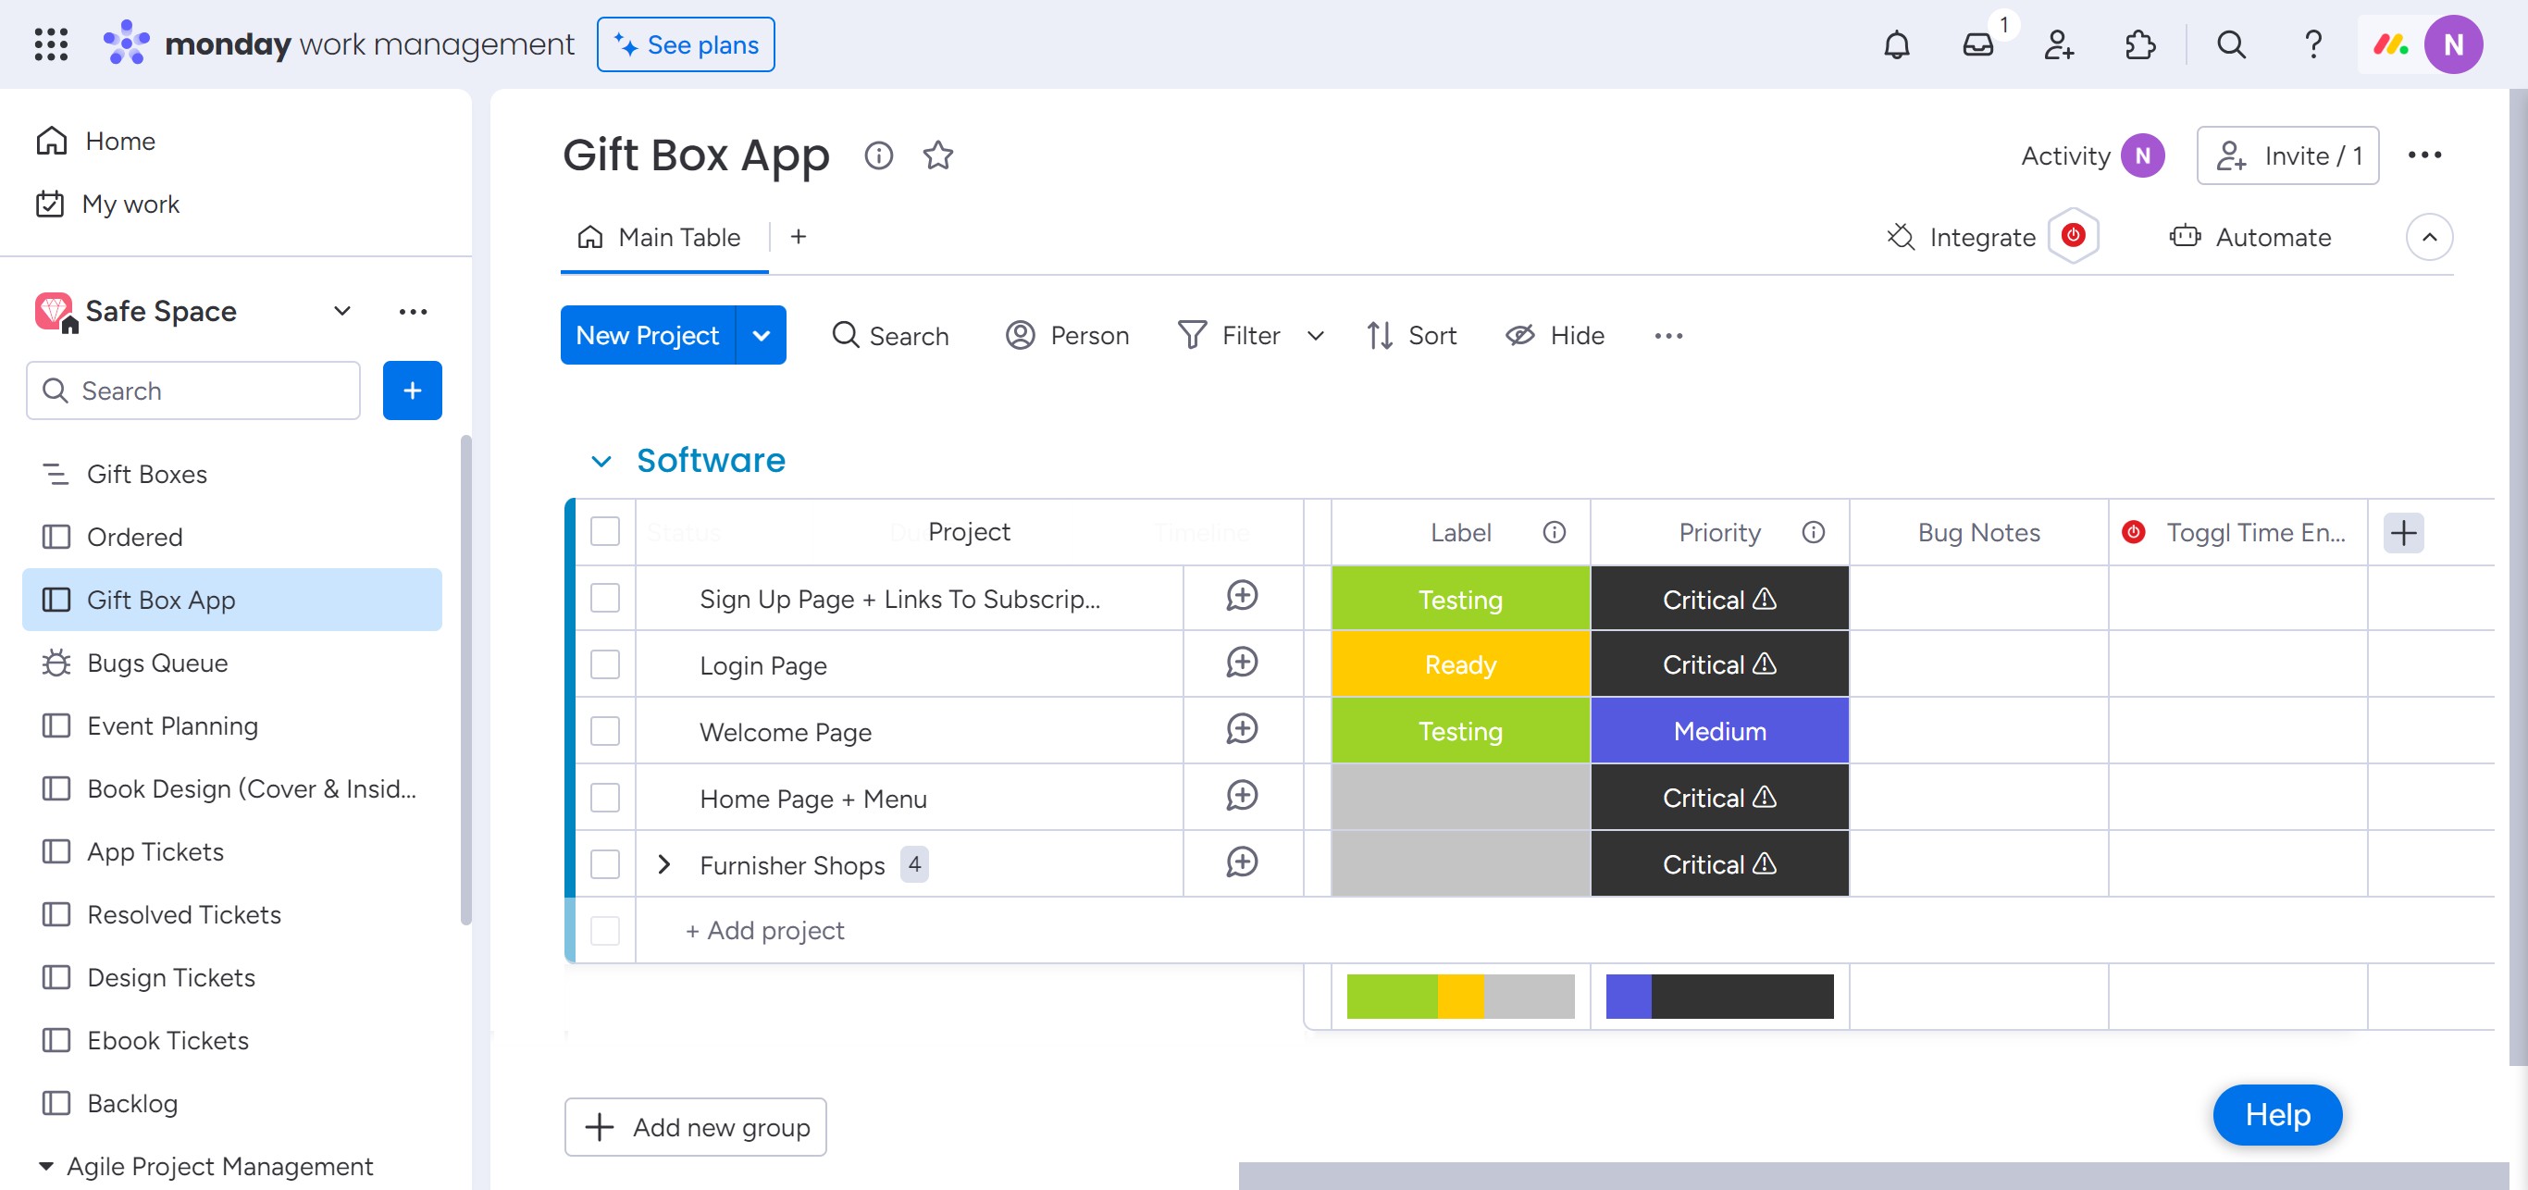
Task: Open New Project dropdown arrow
Action: tap(761, 336)
